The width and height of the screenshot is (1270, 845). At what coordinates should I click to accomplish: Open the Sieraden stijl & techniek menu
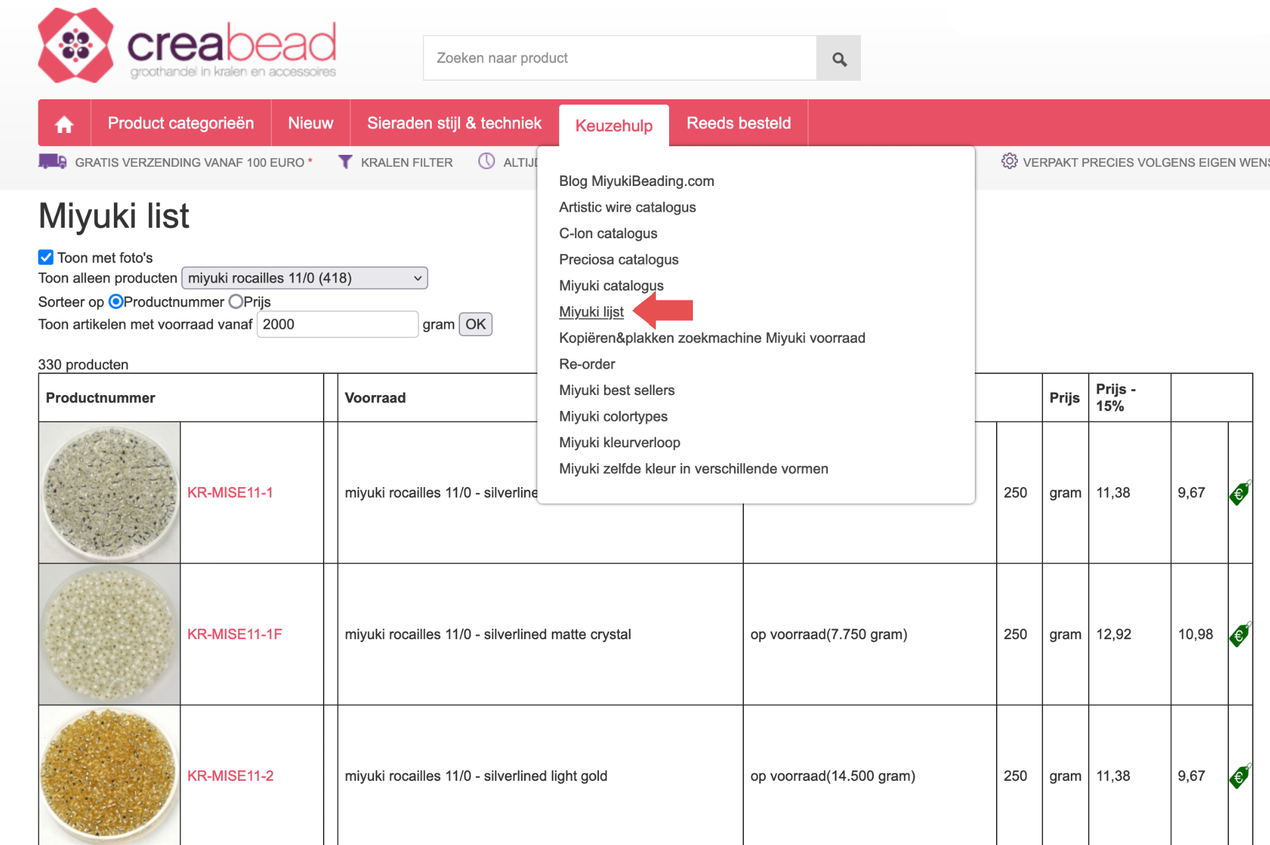[454, 123]
